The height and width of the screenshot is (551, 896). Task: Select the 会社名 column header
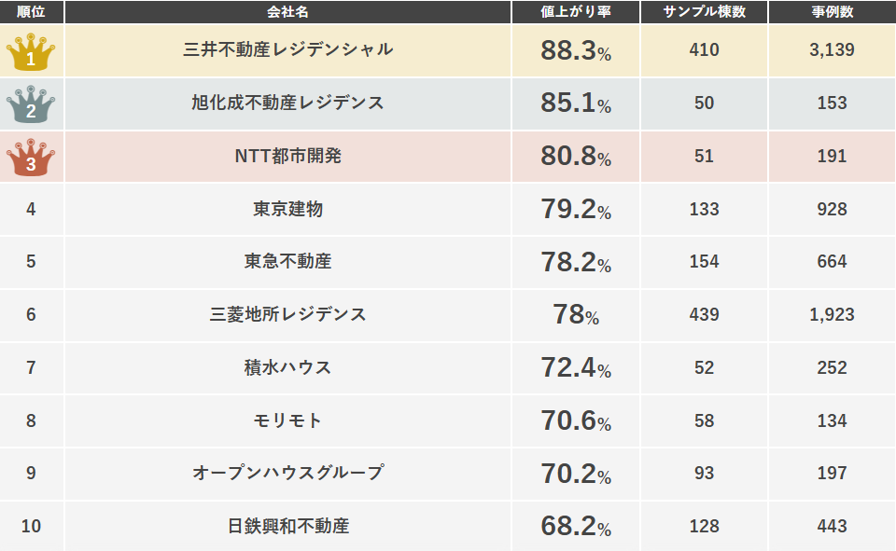coord(288,11)
